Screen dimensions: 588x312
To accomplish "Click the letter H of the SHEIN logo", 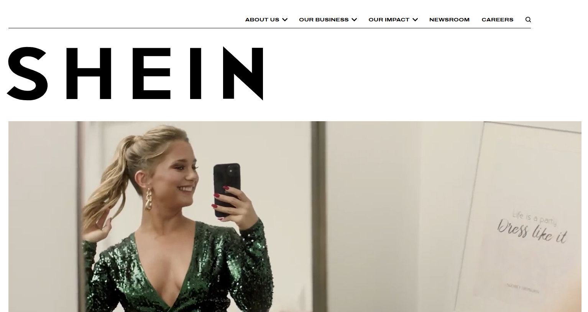I will click(x=89, y=73).
